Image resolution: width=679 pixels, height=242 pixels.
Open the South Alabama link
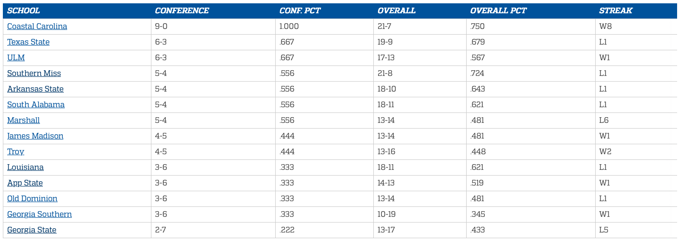pos(36,105)
